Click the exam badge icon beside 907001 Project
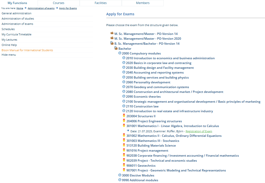This screenshot has height=183, width=265. [124, 170]
